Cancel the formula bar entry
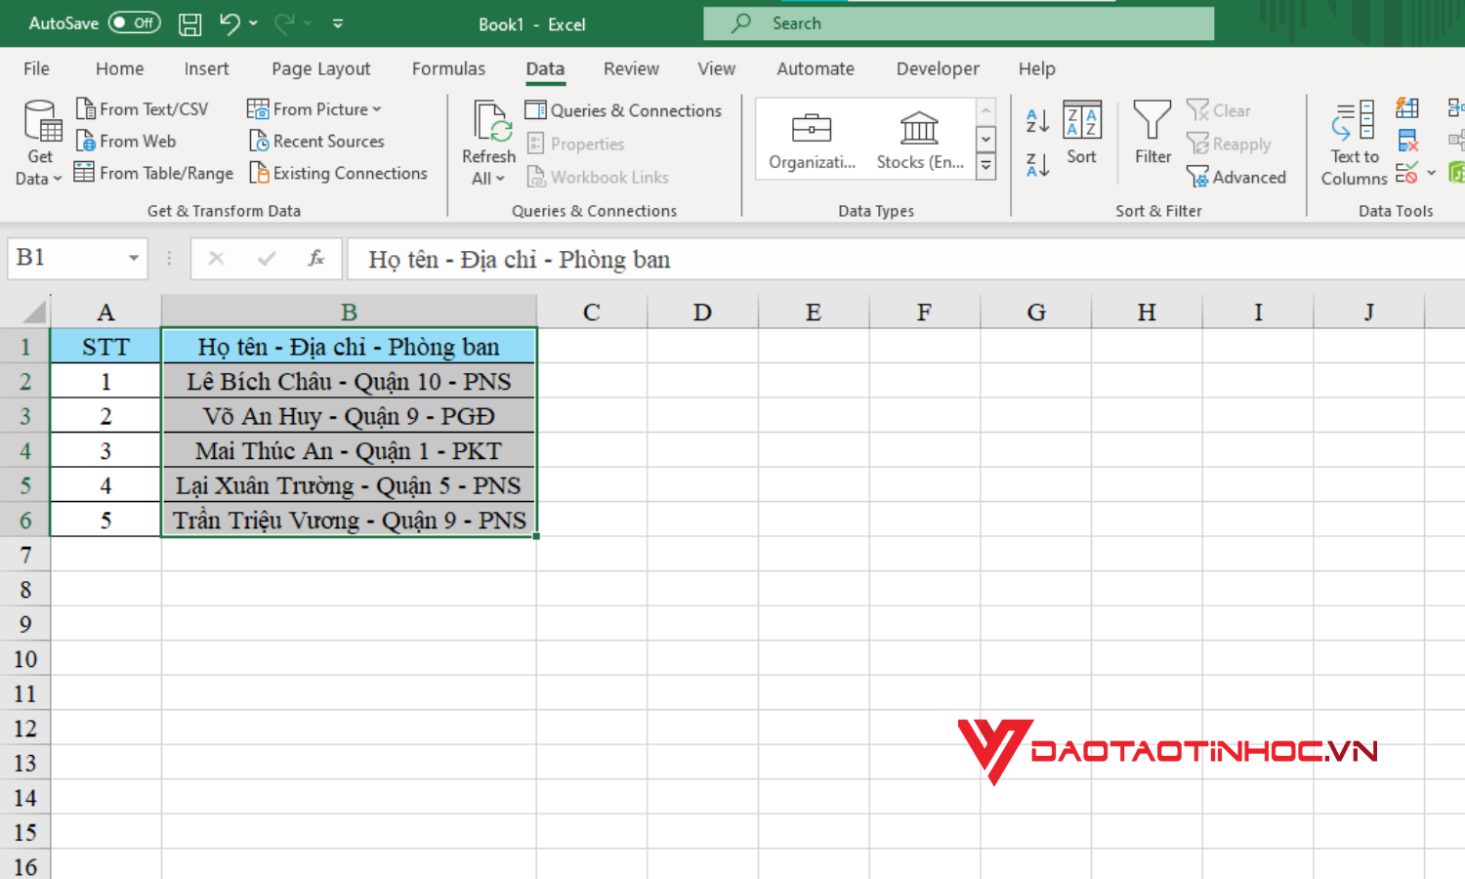 [216, 258]
